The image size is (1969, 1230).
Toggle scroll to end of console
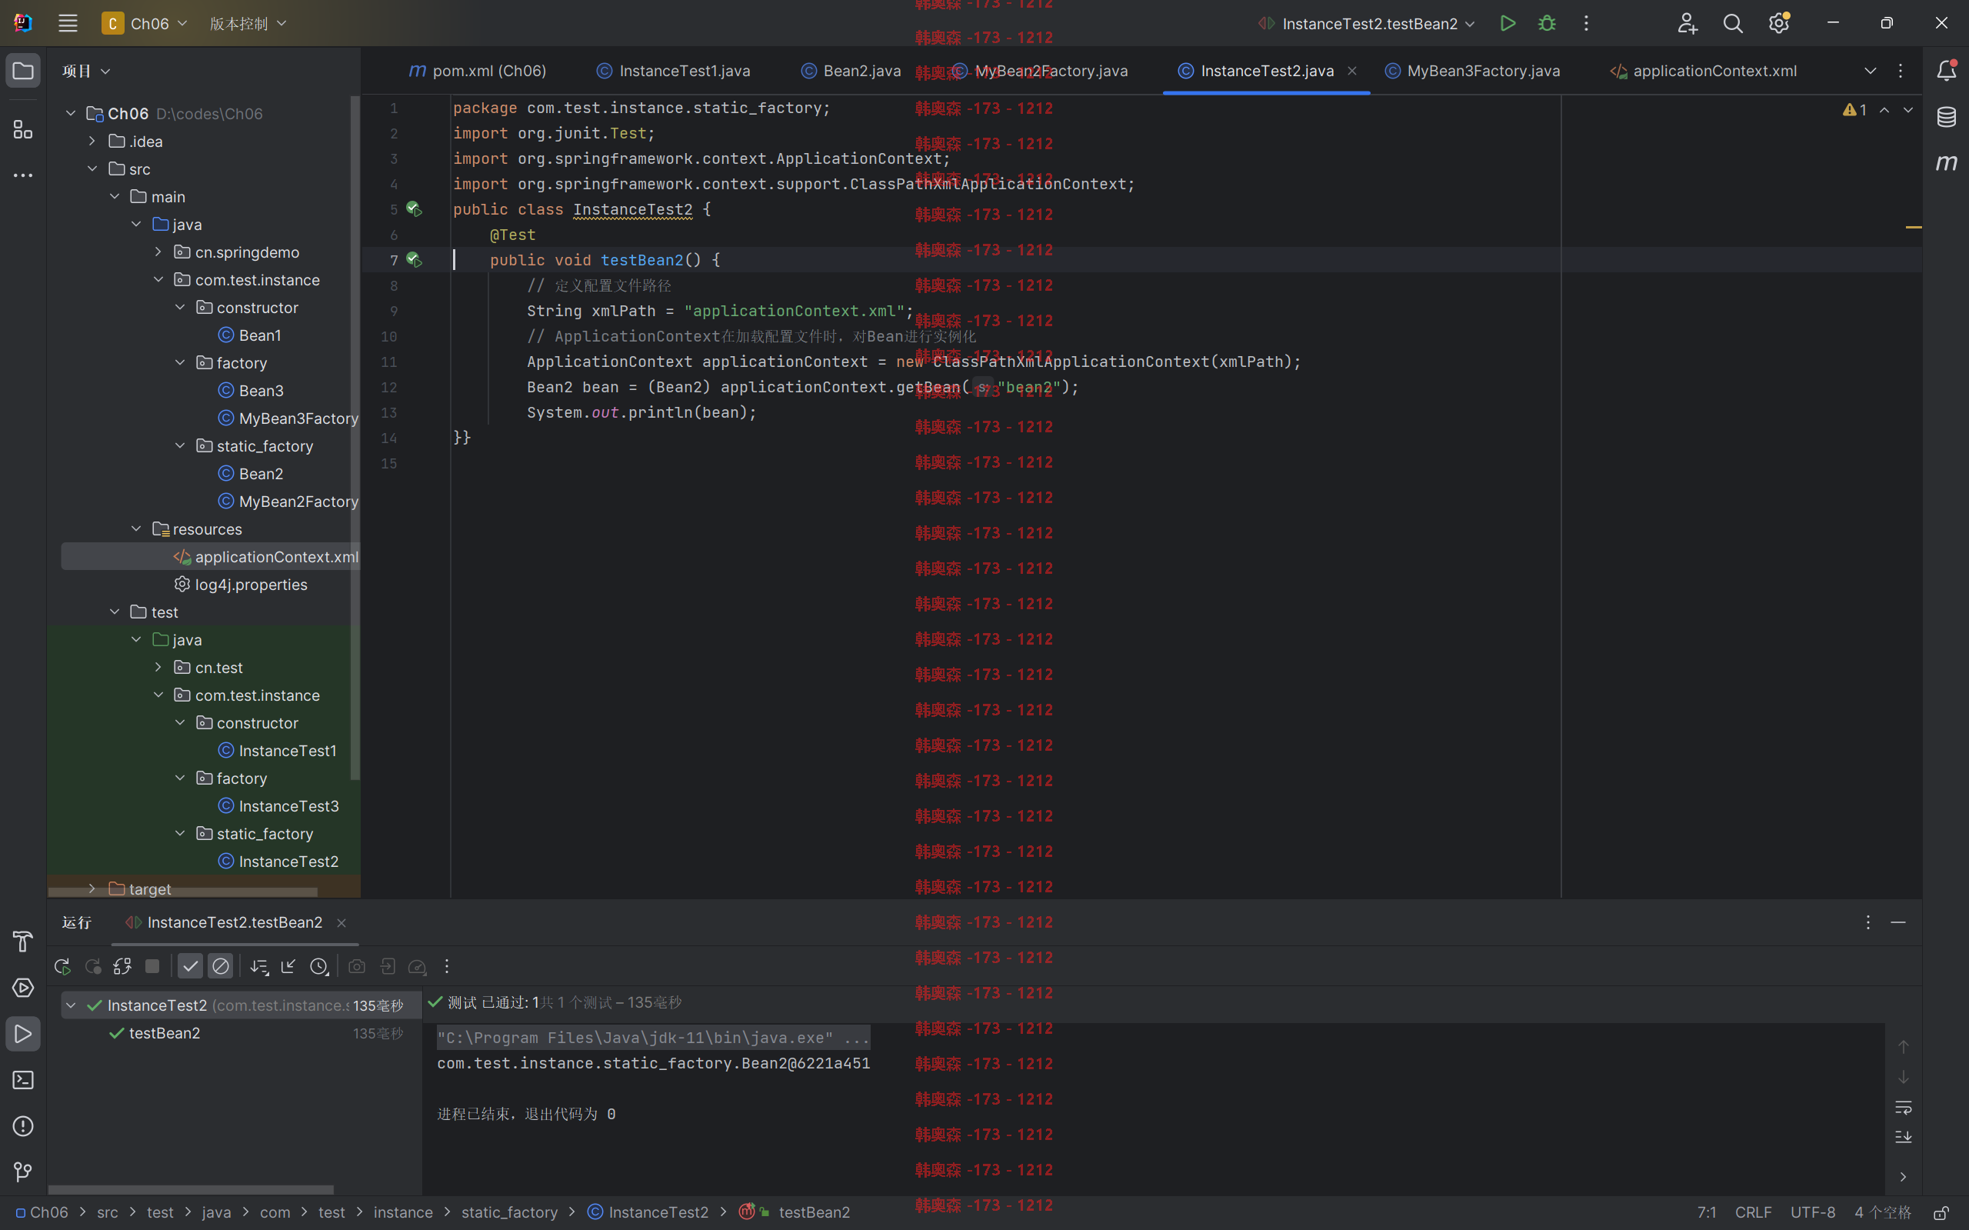point(1903,1137)
